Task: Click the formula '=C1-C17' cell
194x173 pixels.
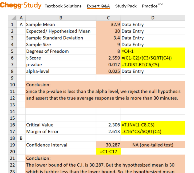Action: tap(108, 151)
